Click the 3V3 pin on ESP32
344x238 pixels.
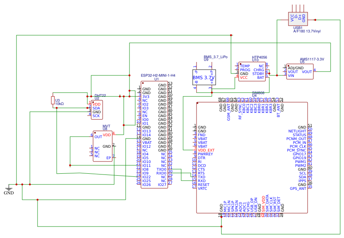click(146, 97)
